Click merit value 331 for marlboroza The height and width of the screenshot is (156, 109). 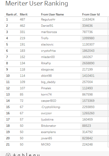tap(22, 32)
